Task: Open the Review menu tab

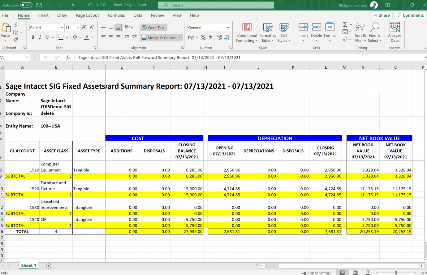Action: [x=157, y=15]
